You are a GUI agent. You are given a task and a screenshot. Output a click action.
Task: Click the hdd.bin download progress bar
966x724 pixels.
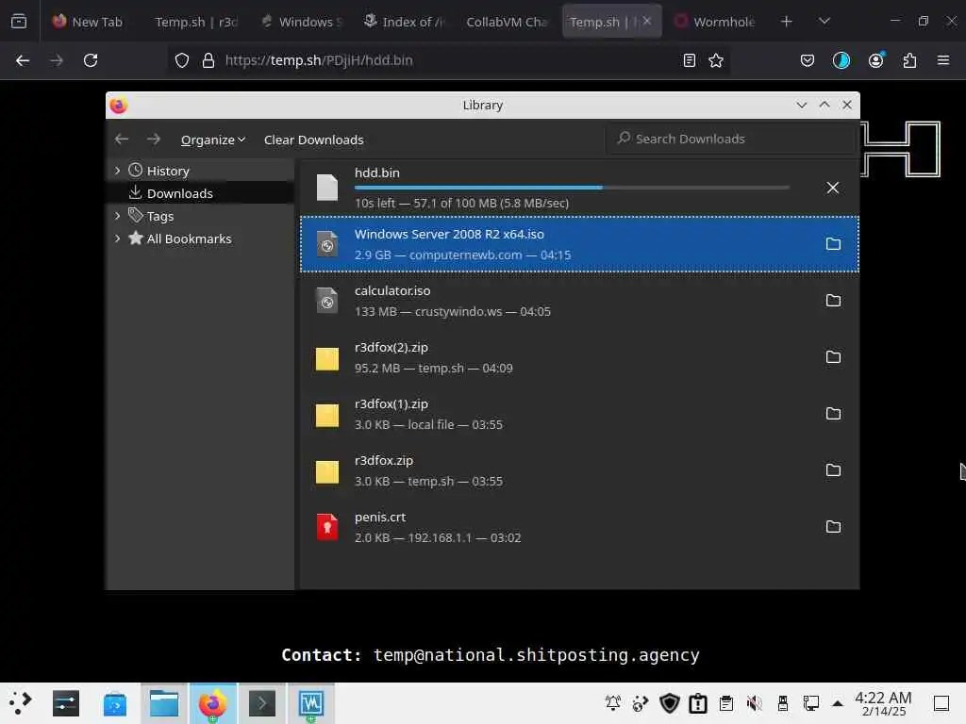point(572,188)
